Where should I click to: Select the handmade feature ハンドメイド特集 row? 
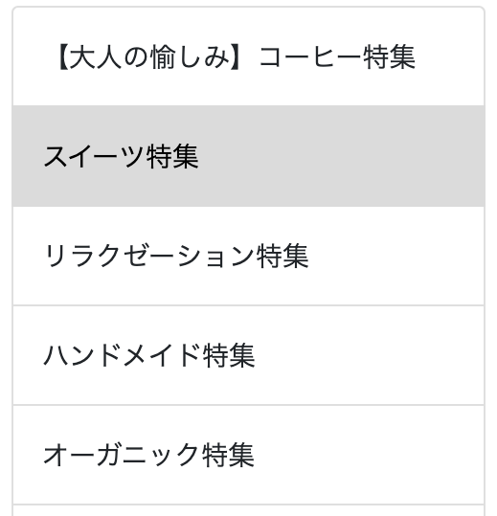click(249, 355)
